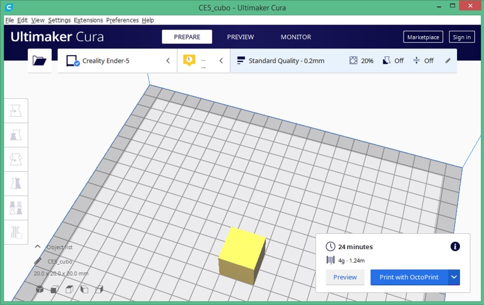Click pencil icon to edit print settings
Image resolution: width=484 pixels, height=305 pixels.
448,61
